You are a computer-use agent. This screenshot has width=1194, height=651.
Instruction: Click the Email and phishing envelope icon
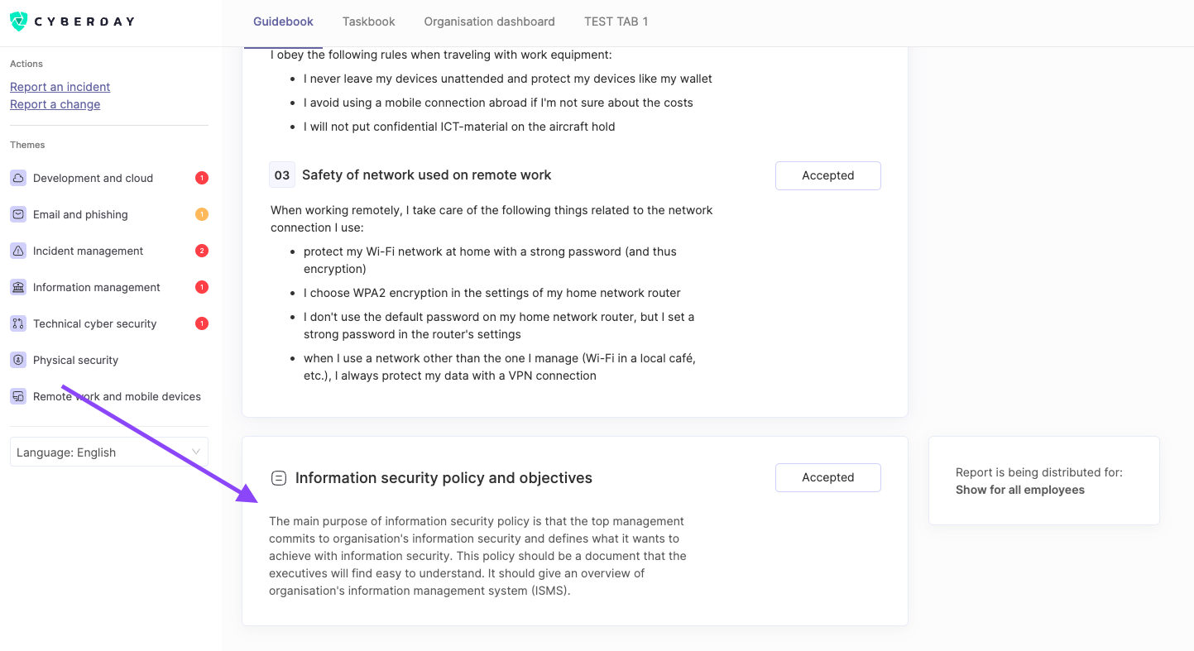(18, 214)
